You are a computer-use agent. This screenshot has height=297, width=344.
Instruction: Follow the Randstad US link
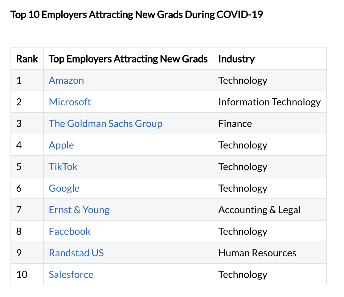coord(76,253)
